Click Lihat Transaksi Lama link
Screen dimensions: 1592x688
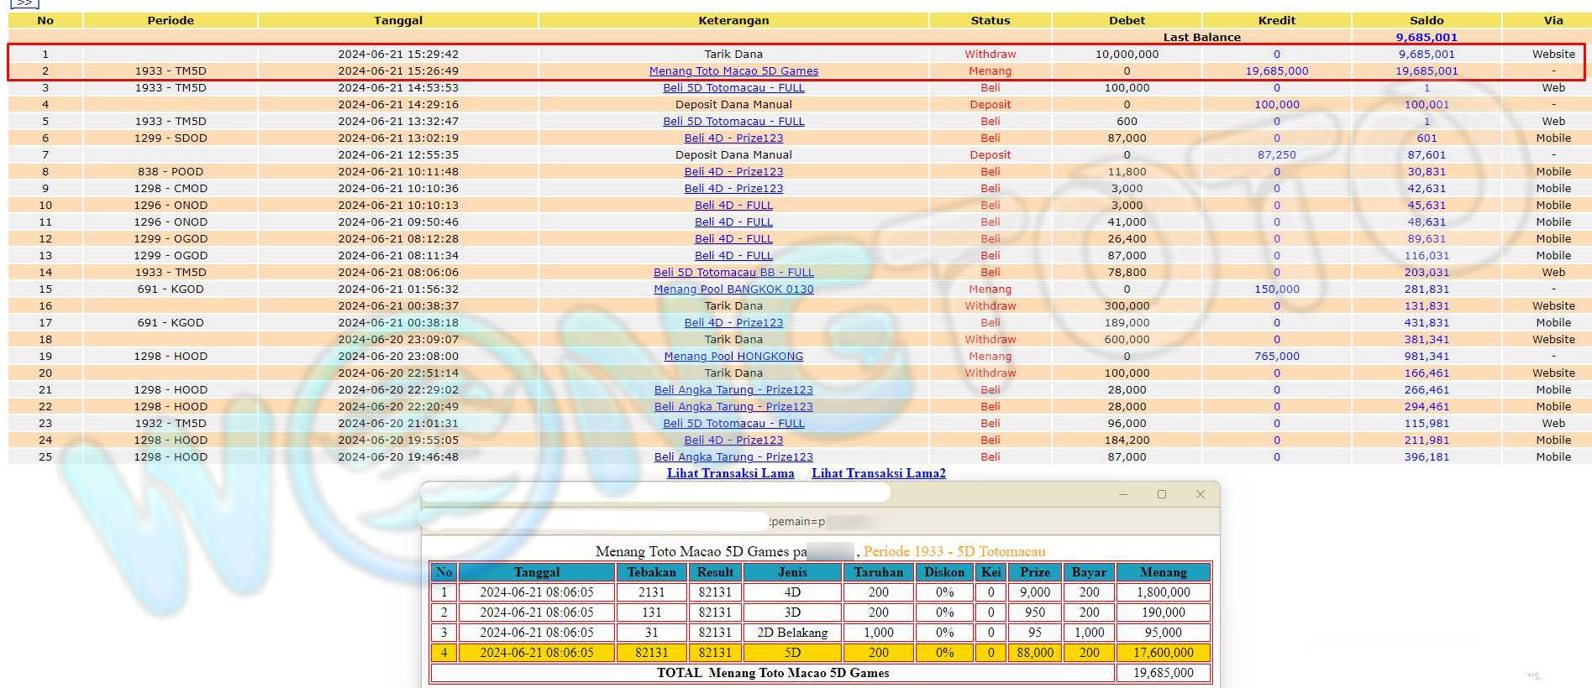pyautogui.click(x=730, y=473)
